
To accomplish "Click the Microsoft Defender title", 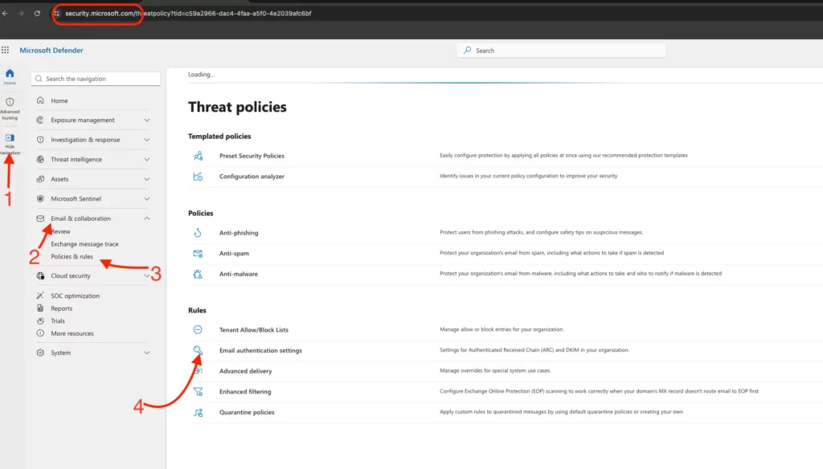I will tap(51, 51).
